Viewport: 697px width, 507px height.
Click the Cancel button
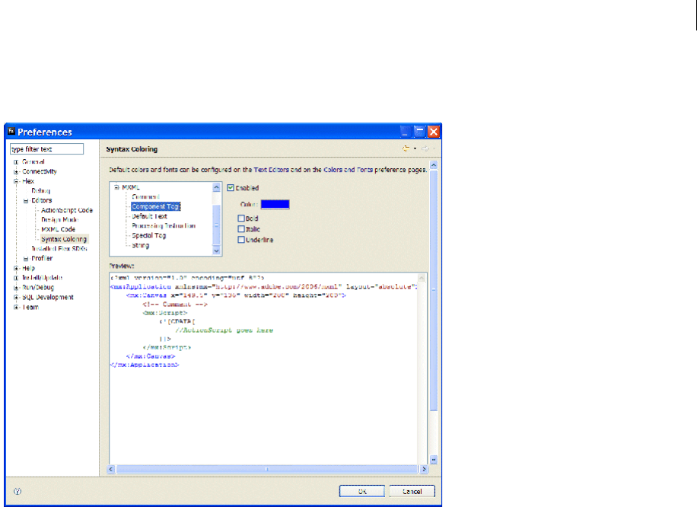tap(412, 491)
